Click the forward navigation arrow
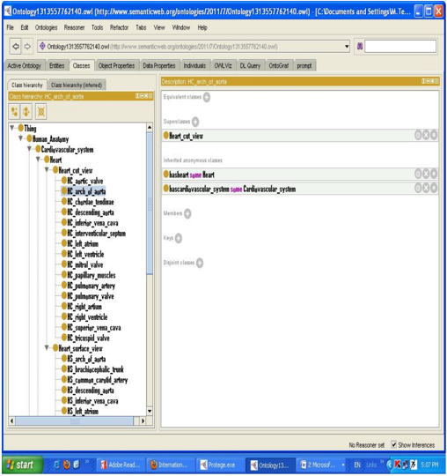 coord(27,47)
